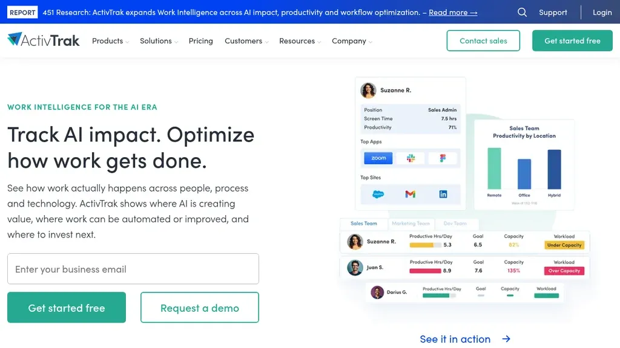Click the Hybrid bar in chart

tap(554, 169)
